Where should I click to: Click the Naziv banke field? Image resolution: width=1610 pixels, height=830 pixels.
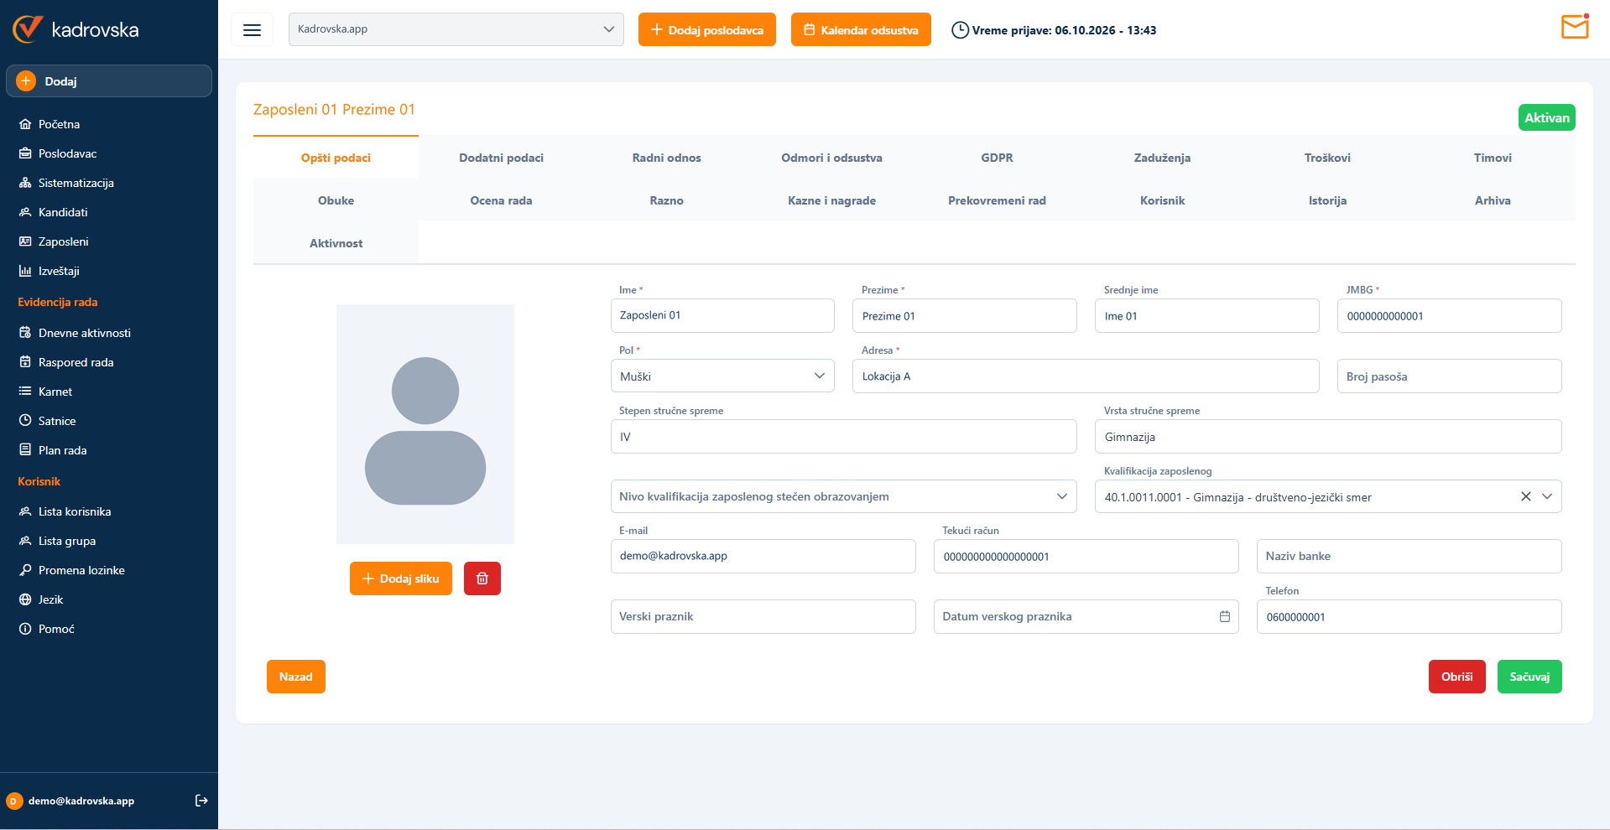pos(1409,556)
